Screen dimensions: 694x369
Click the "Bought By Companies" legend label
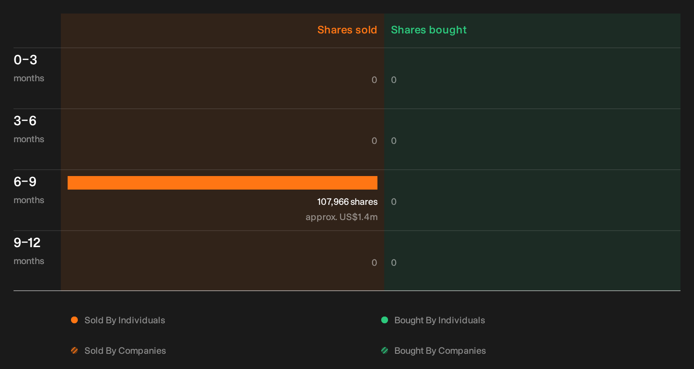click(440, 351)
